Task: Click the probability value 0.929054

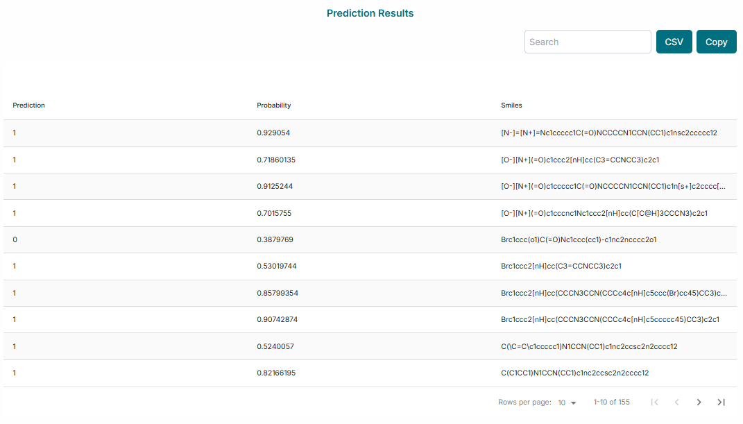Action: tap(274, 133)
